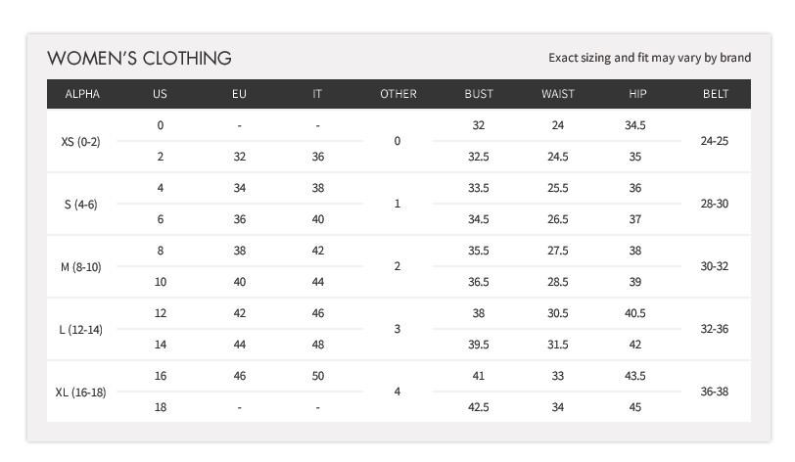Click the WOMEN'S CLOTHING title
This screenshot has width=795, height=462.
coord(139,58)
